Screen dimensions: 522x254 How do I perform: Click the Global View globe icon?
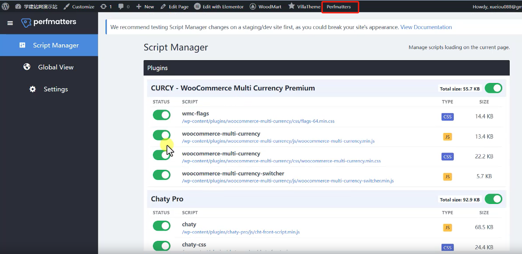27,67
